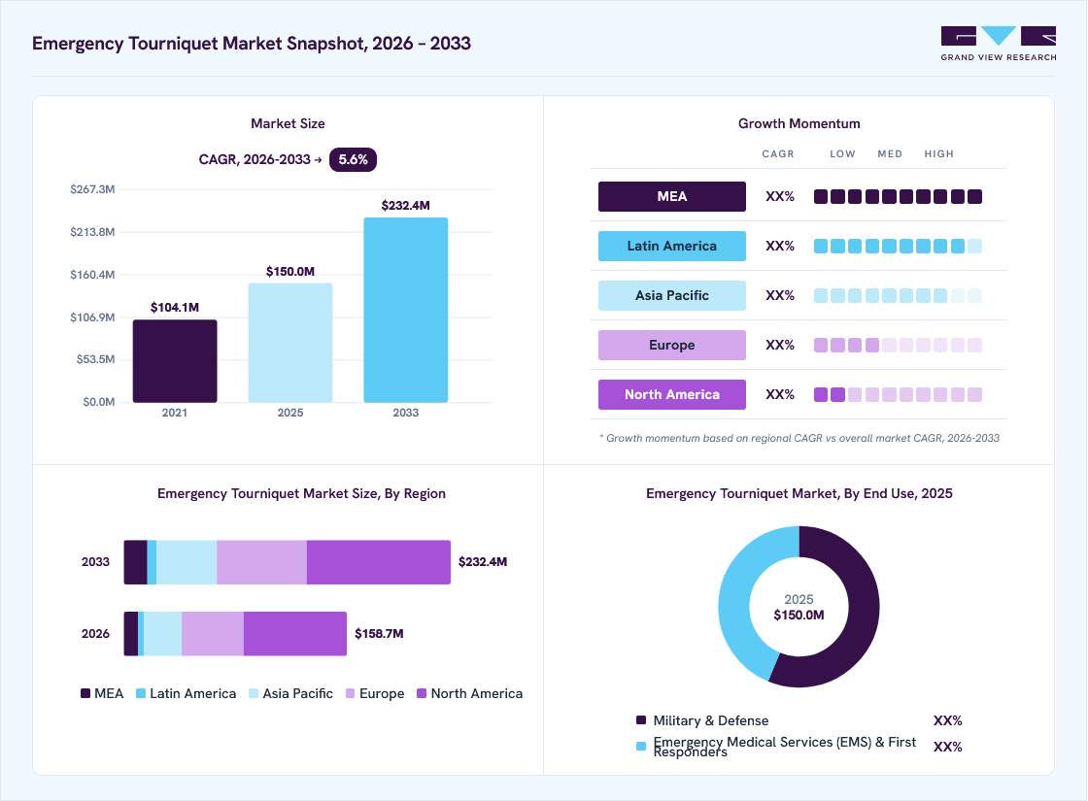Viewport: 1088px width, 801px height.
Task: Click the "MED" column header
Action: coord(890,154)
